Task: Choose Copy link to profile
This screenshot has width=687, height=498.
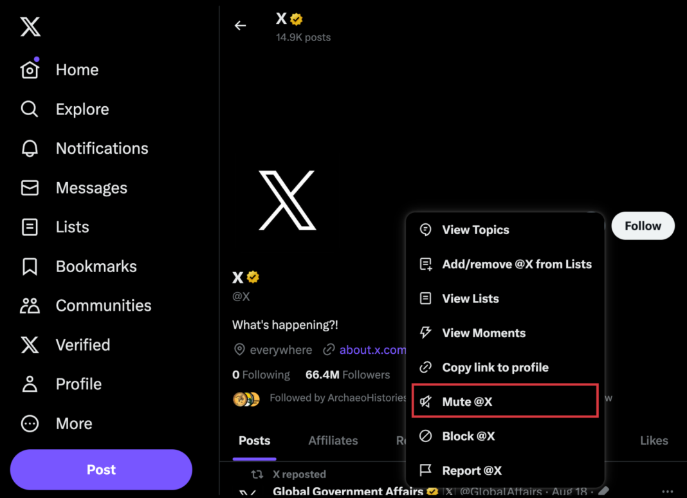Action: (495, 367)
